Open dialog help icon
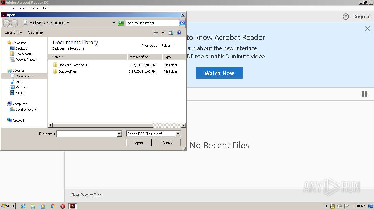The height and width of the screenshot is (210, 374). click(x=179, y=33)
